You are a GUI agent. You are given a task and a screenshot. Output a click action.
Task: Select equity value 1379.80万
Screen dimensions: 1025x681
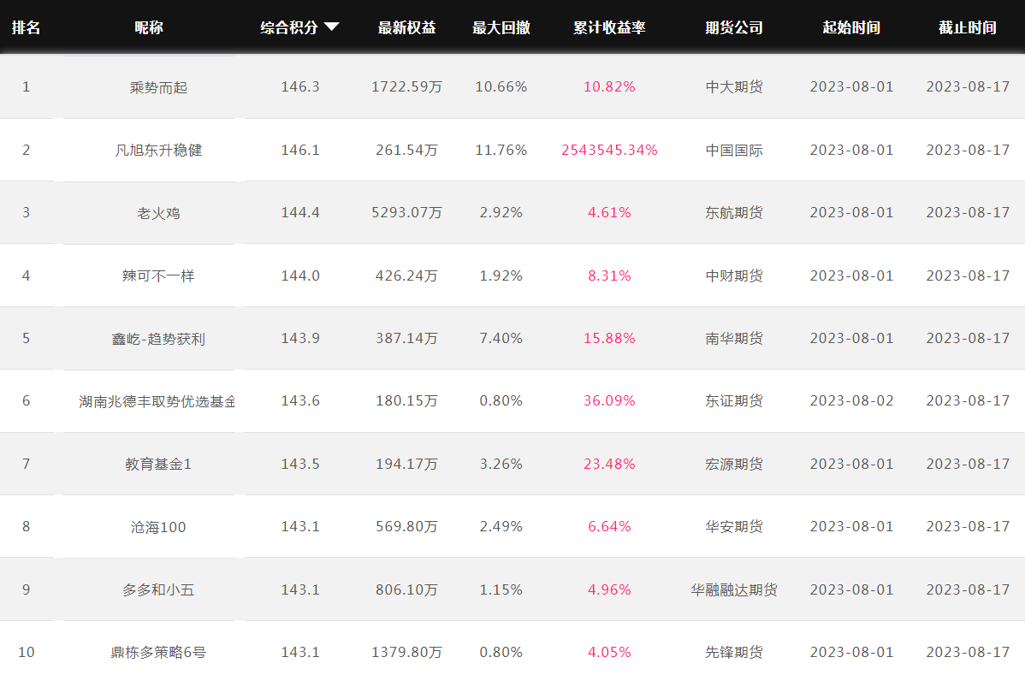click(406, 652)
